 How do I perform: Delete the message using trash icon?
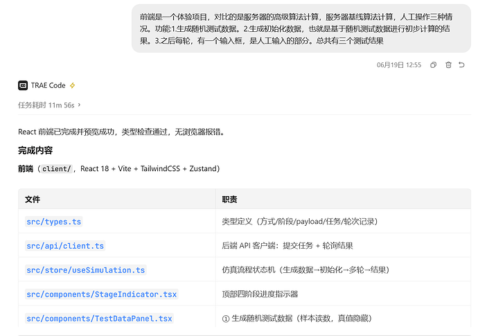click(x=448, y=65)
